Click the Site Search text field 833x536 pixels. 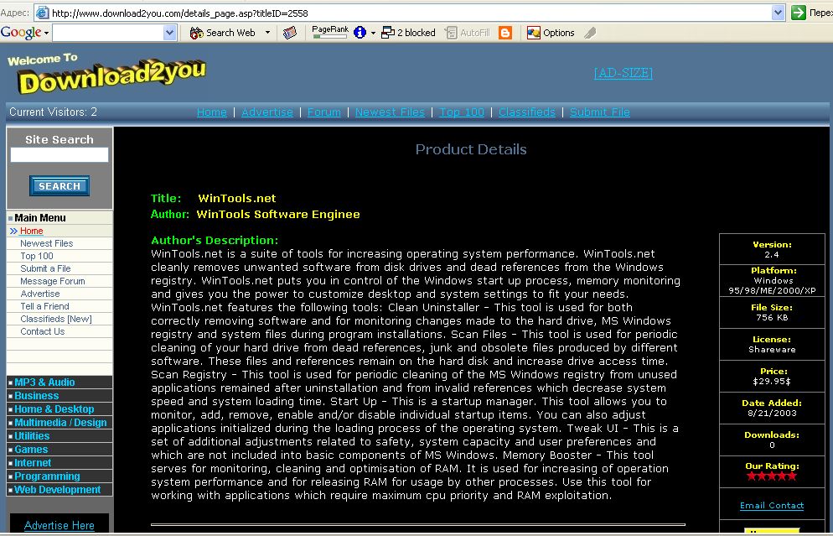pyautogui.click(x=59, y=154)
